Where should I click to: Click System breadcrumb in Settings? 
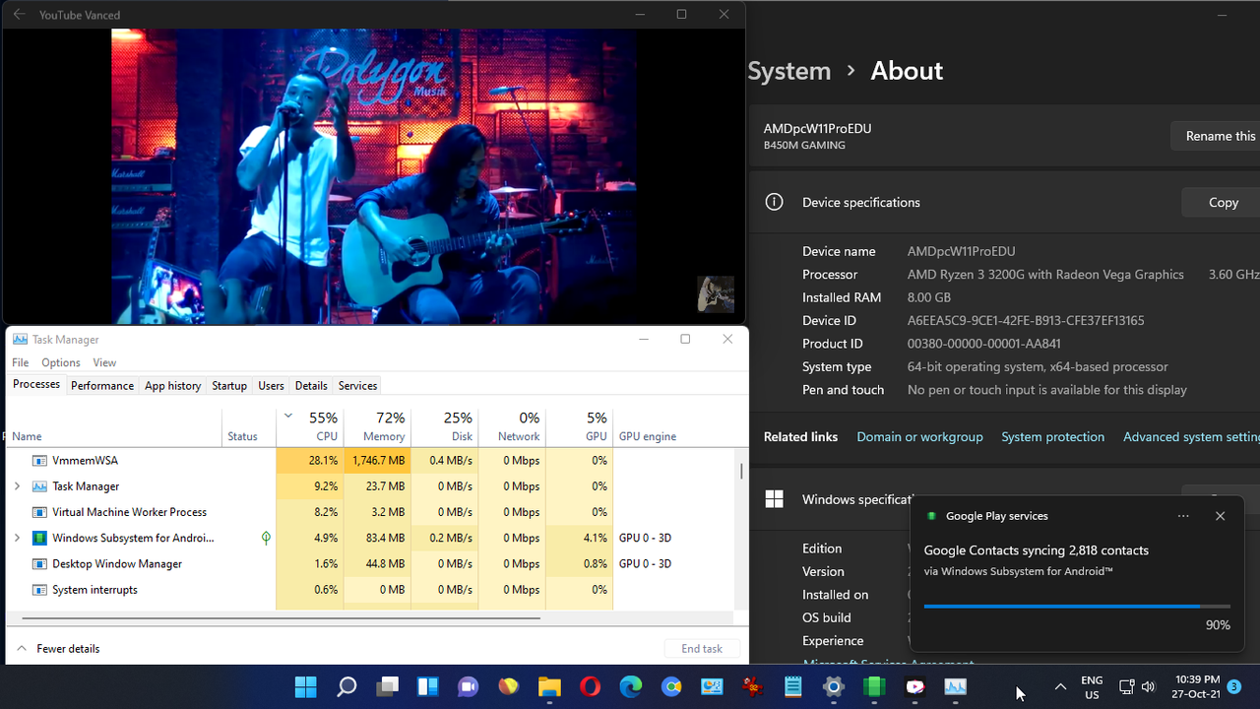point(789,71)
